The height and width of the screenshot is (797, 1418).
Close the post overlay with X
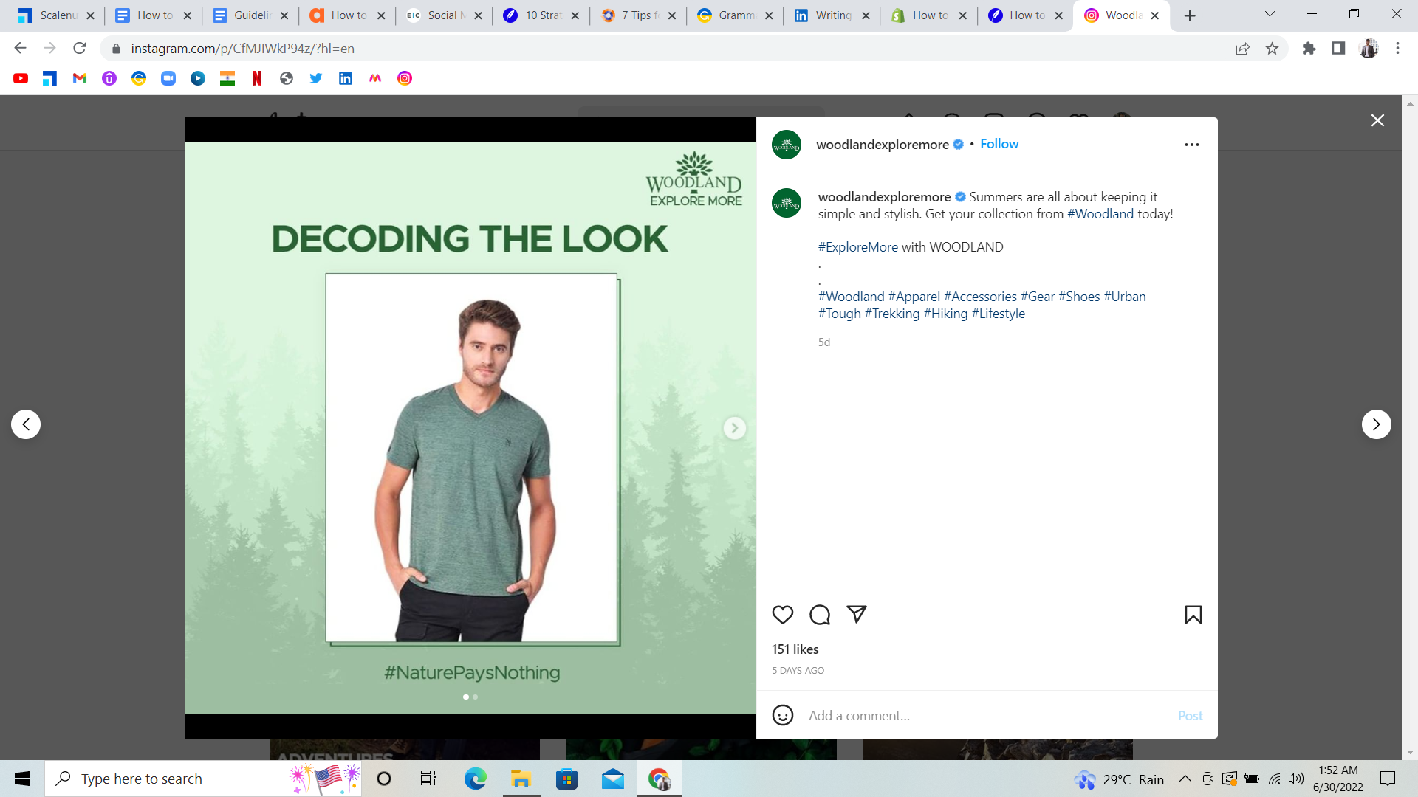point(1377,120)
